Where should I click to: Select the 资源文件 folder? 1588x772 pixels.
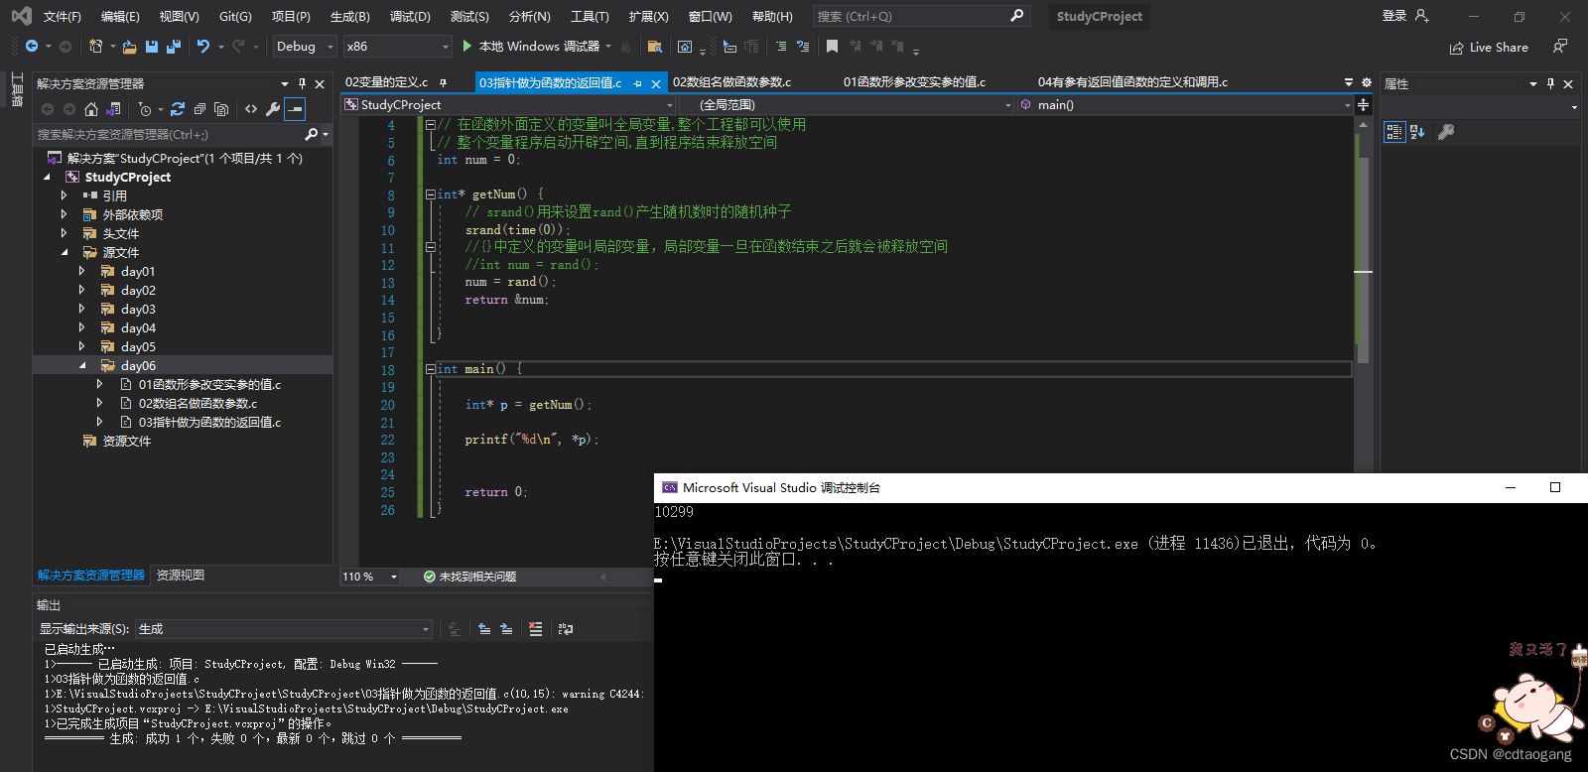(127, 441)
